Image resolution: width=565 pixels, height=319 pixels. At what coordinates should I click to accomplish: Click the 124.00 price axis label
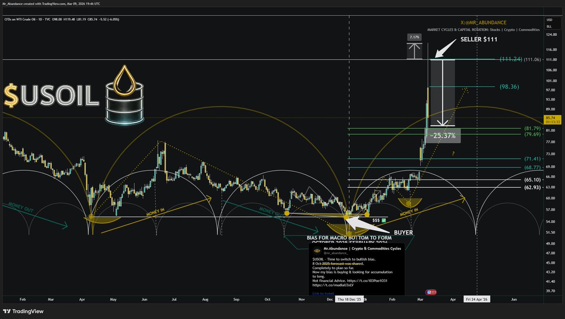552,34
